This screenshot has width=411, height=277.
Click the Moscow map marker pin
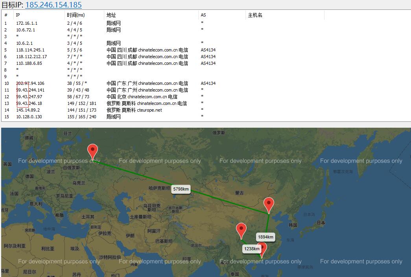(x=92, y=152)
